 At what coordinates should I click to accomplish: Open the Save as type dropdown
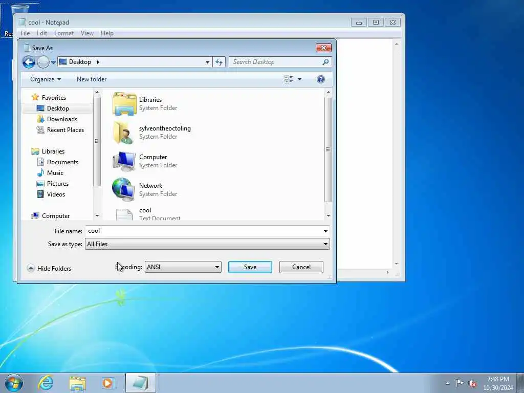[207, 244]
